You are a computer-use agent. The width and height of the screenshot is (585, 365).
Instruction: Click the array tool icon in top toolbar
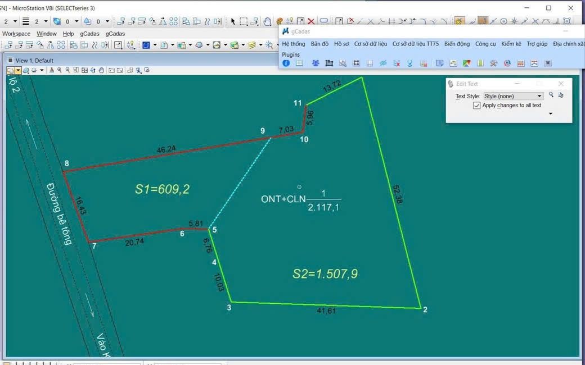tap(173, 21)
